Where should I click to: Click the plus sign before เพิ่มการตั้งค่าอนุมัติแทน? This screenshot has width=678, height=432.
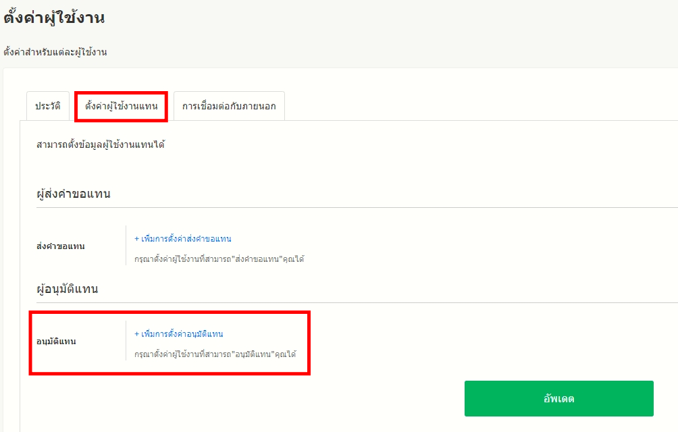pyautogui.click(x=136, y=334)
